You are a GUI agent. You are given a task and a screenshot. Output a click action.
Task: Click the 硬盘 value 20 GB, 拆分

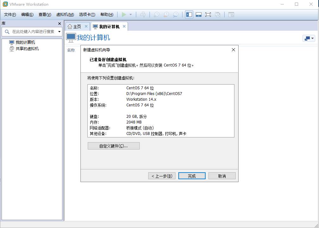click(137, 117)
